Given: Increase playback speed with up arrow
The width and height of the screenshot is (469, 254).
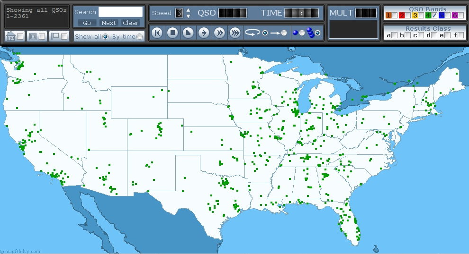Looking at the screenshot, I should tap(188, 10).
